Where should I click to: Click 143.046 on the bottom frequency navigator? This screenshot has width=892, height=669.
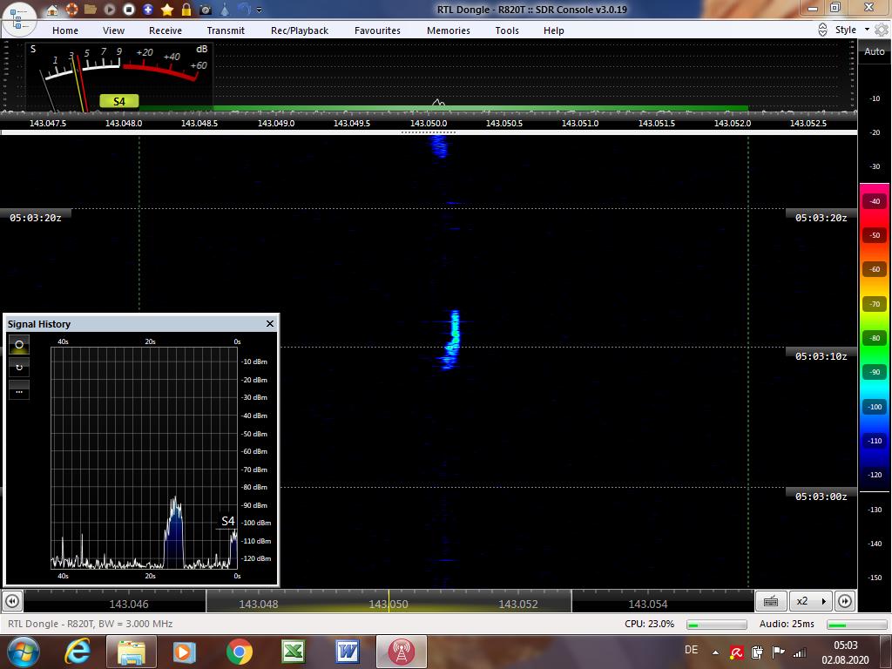[x=129, y=605]
